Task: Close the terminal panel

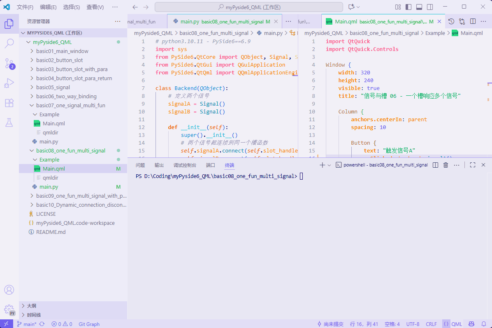Action: pos(483,165)
